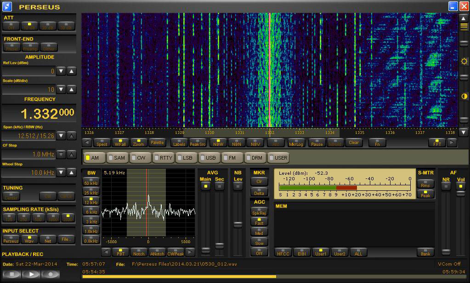Select 50 kHz bandwidth
The height and width of the screenshot is (283, 470).
click(91, 182)
